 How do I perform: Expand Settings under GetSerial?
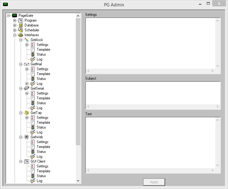27,93
